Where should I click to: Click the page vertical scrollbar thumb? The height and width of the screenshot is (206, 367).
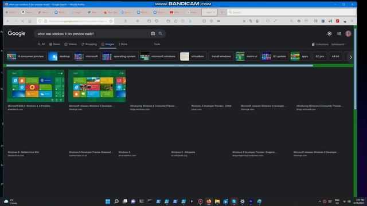click(356, 69)
